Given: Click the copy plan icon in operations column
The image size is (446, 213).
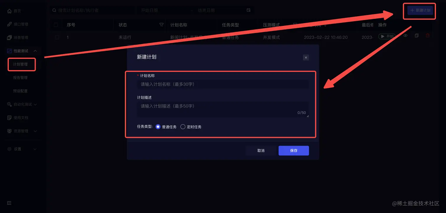Looking at the screenshot, I should [417, 36].
